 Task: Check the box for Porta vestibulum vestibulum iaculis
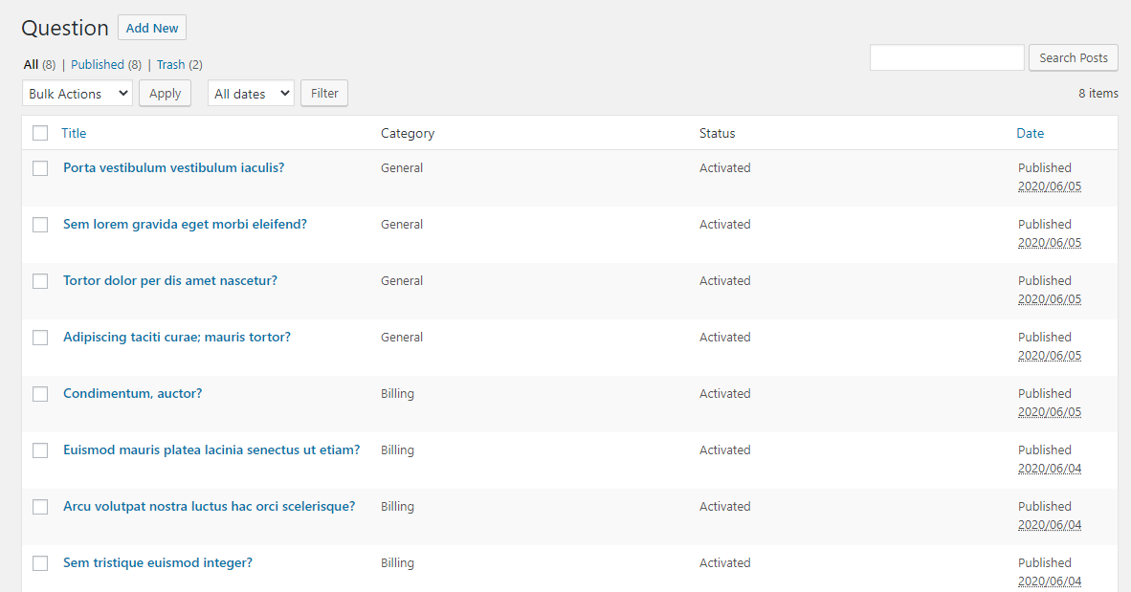(x=40, y=168)
